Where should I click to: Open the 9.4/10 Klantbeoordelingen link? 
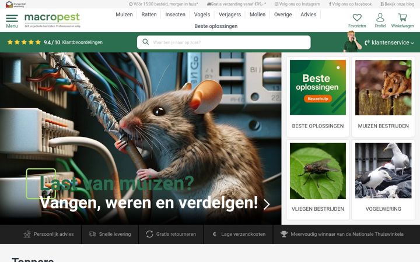[73, 43]
